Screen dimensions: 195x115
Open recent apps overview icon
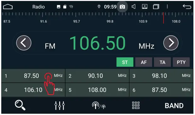tap(156, 7)
